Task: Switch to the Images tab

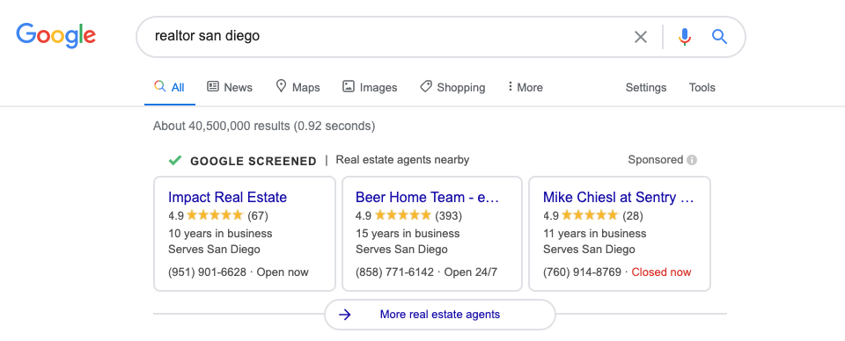Action: (370, 87)
